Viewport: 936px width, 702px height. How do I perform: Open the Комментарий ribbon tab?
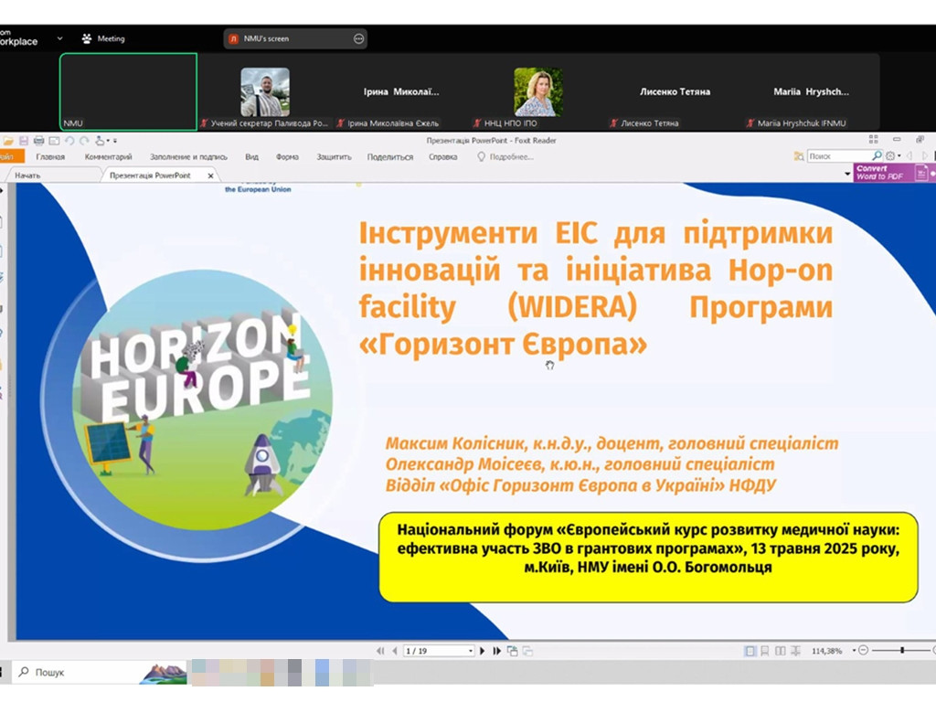[x=108, y=157]
